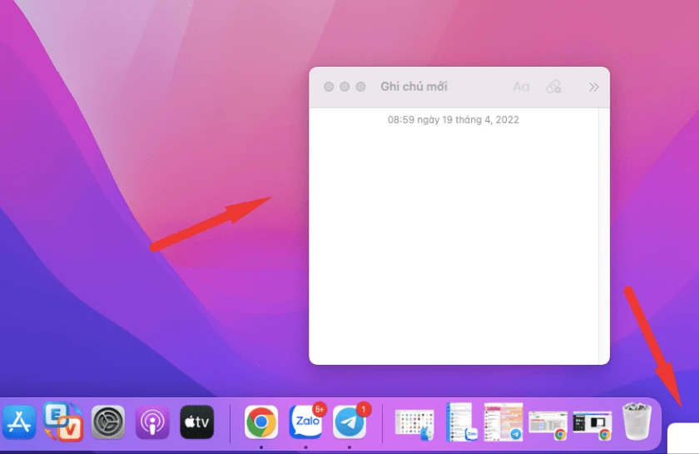The image size is (699, 454).
Task: Open App Store from the Dock
Action: 18,422
